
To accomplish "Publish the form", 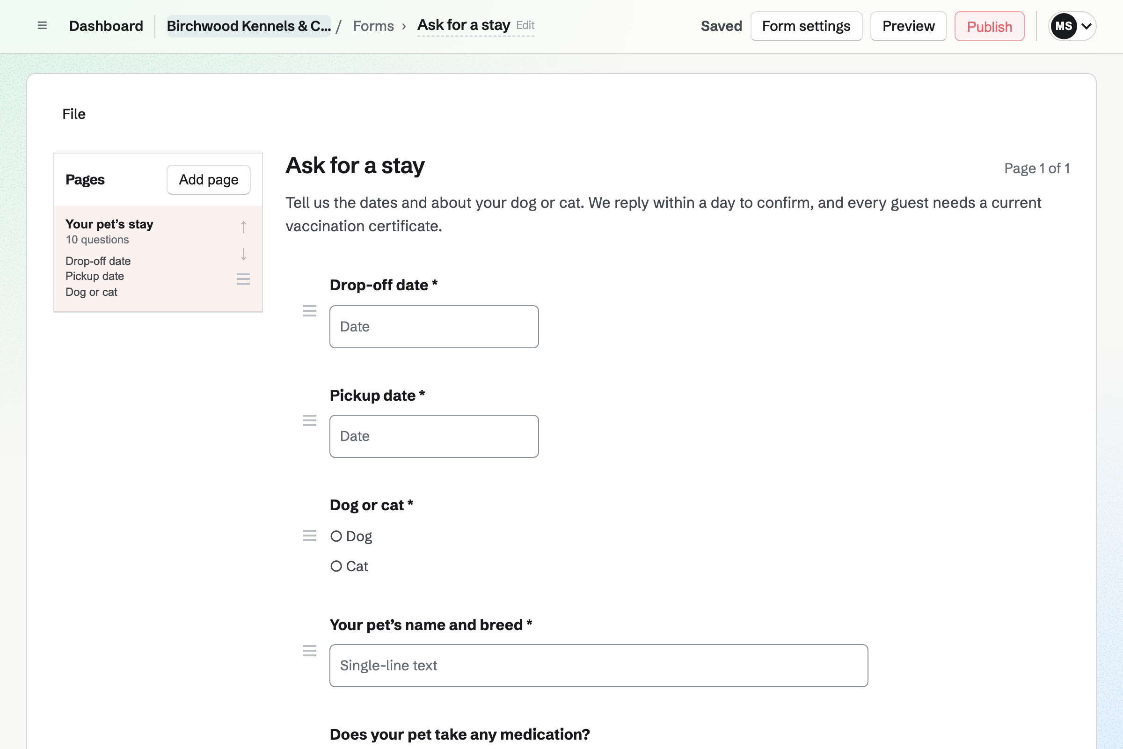I will [989, 26].
